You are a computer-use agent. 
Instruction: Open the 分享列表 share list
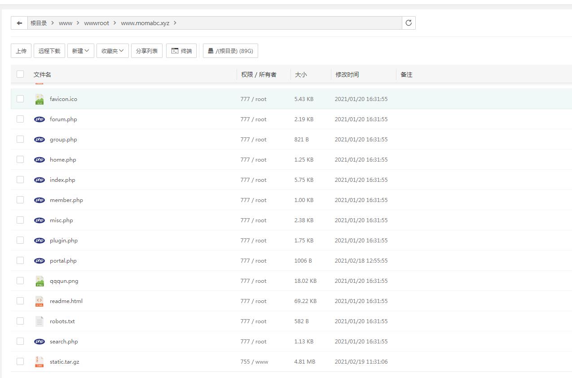click(x=147, y=51)
